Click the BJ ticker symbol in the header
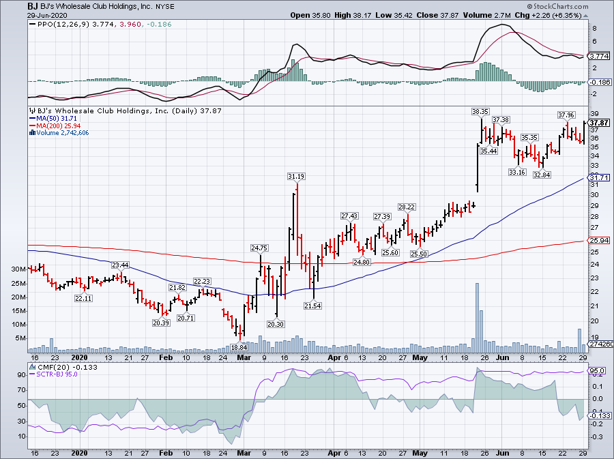 [33, 6]
